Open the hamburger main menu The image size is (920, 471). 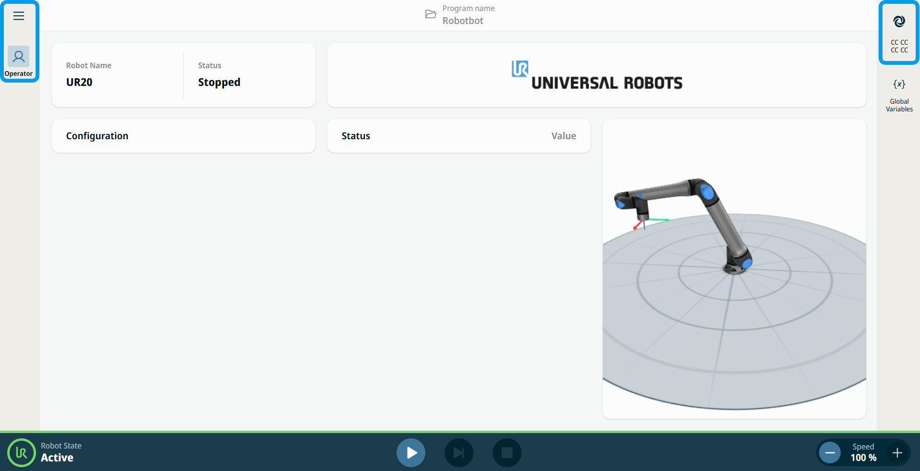point(19,16)
